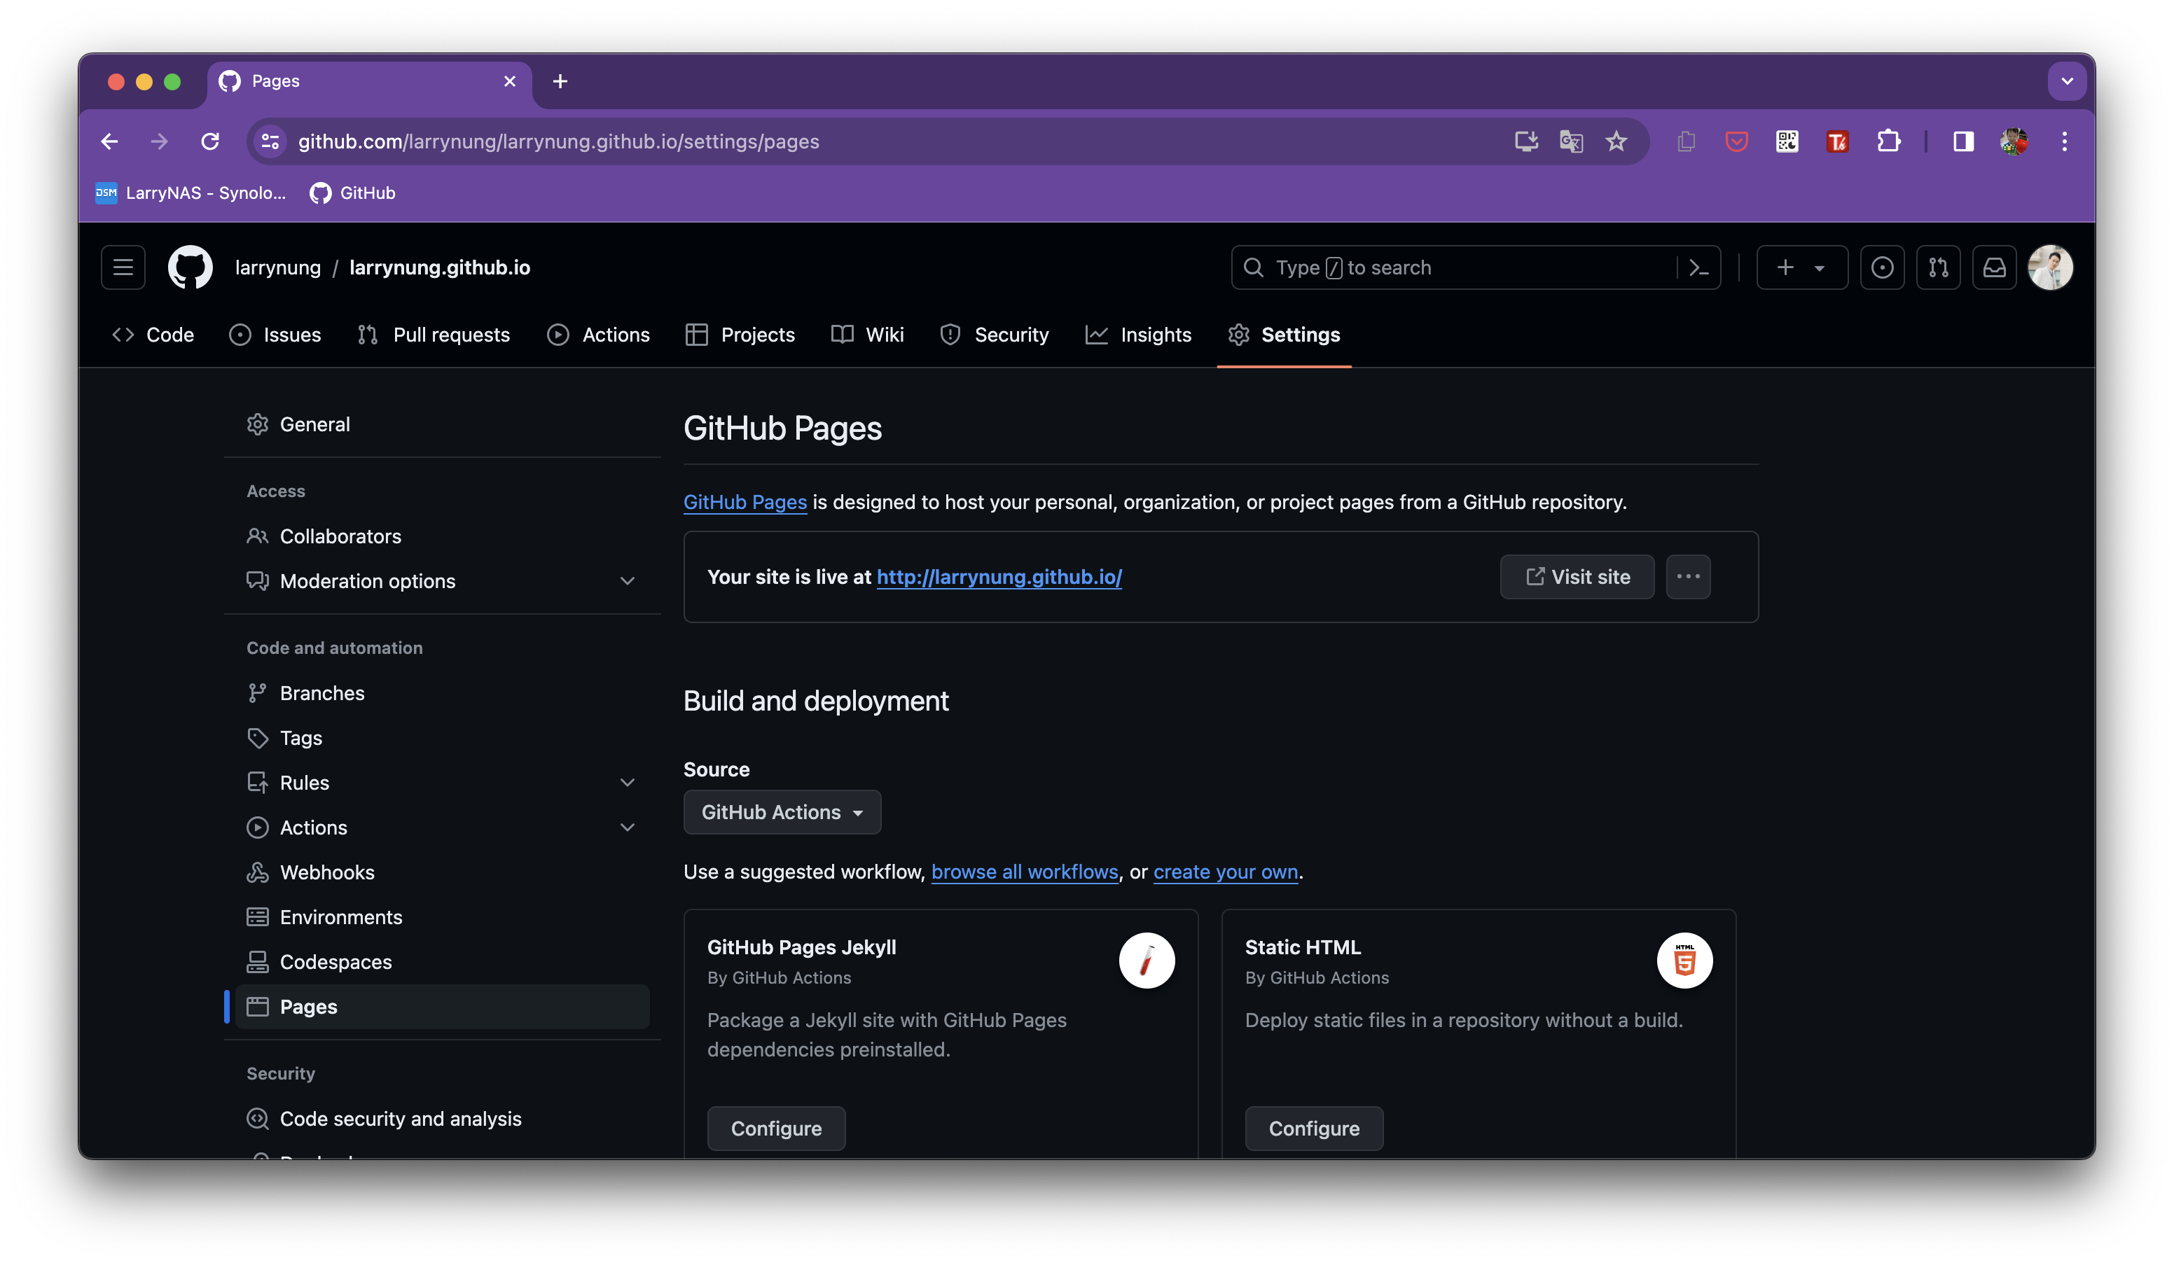This screenshot has width=2174, height=1263.
Task: Open Environments settings
Action: pos(442,917)
